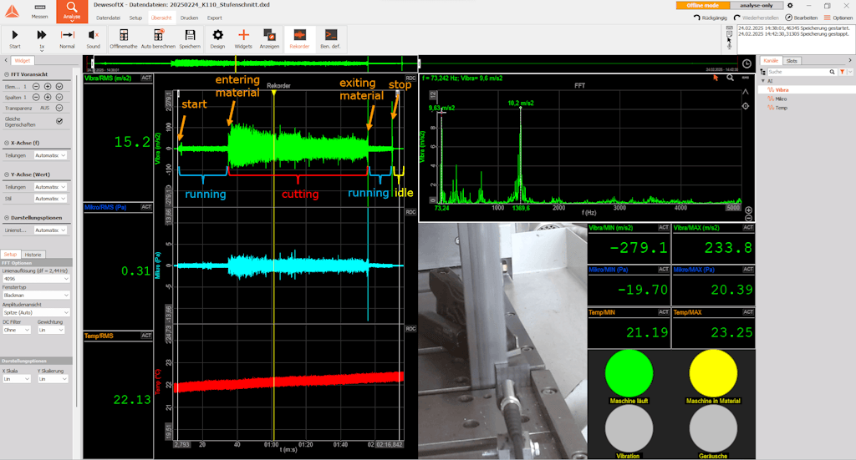Collapse Y-Achse (Wert) section
This screenshot has width=856, height=460.
coord(7,174)
